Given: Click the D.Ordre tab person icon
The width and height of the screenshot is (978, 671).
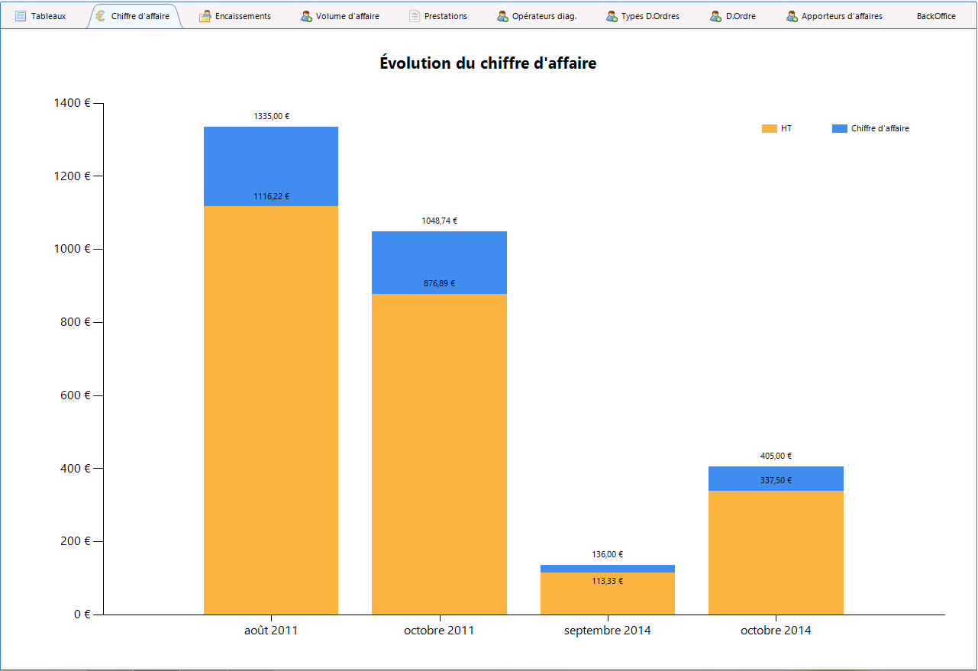Looking at the screenshot, I should pos(715,16).
